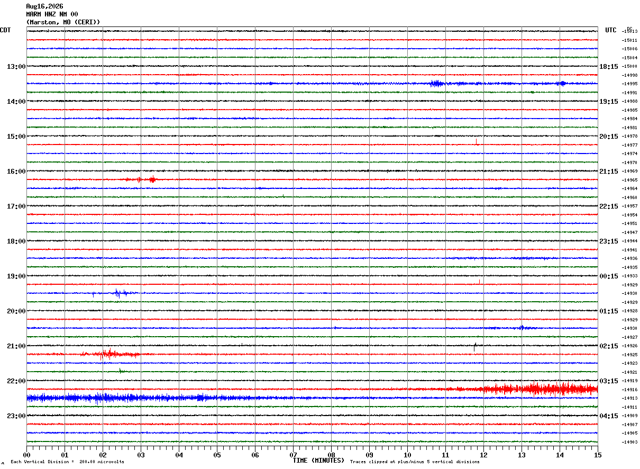Click the DC offset value -14903
Screen dimensions: 640x469
pyautogui.click(x=629, y=442)
